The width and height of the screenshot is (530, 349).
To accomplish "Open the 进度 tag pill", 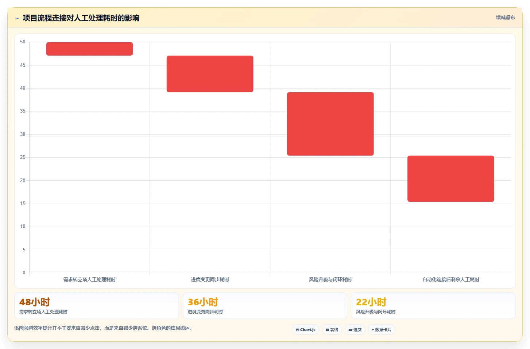I will pyautogui.click(x=355, y=330).
